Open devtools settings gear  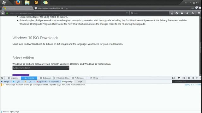(x=189, y=78)
